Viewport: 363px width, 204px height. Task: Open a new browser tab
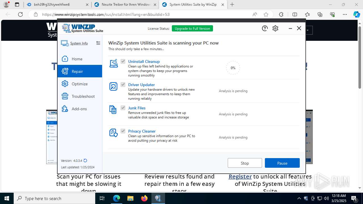pyautogui.click(x=232, y=5)
